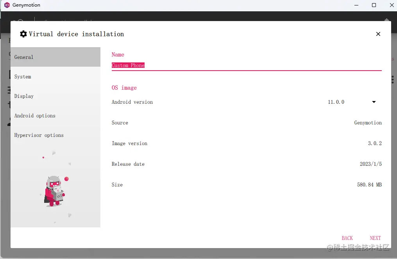Click the BACK button
397x259 pixels.
click(347, 238)
